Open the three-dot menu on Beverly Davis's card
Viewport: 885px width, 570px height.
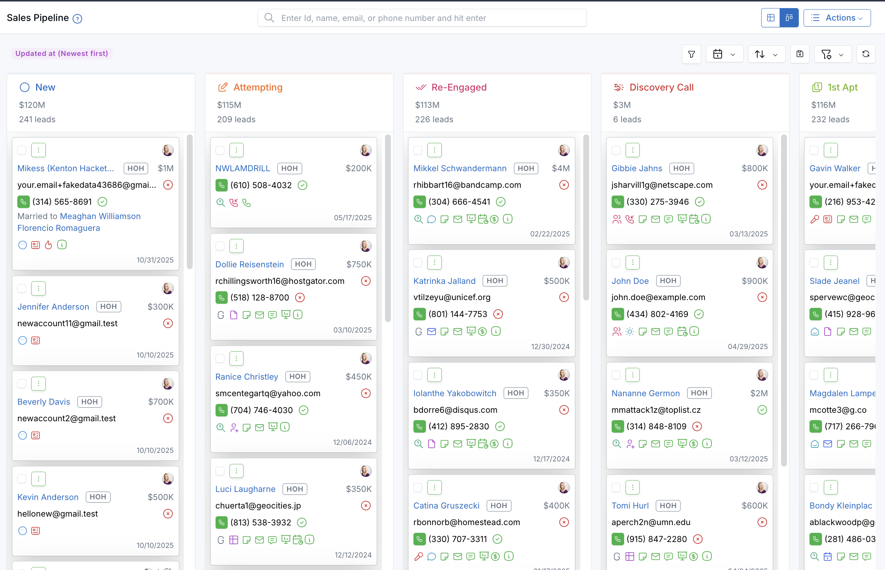click(x=39, y=383)
